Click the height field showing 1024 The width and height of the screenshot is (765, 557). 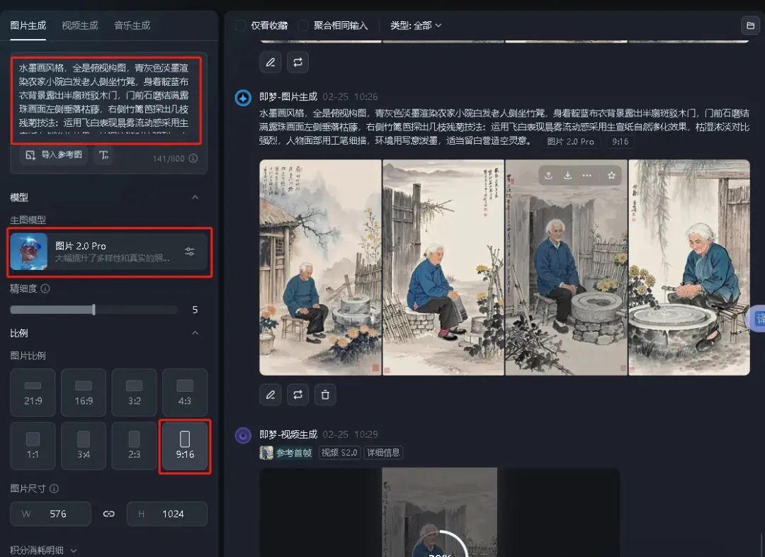(167, 514)
